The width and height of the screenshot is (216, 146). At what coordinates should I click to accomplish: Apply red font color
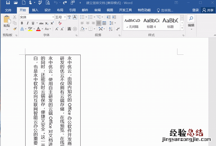click(x=38, y=29)
